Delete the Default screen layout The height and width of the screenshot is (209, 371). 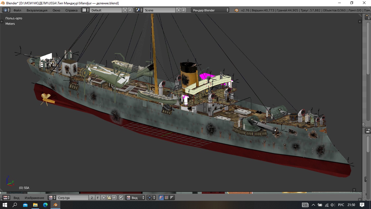click(130, 10)
